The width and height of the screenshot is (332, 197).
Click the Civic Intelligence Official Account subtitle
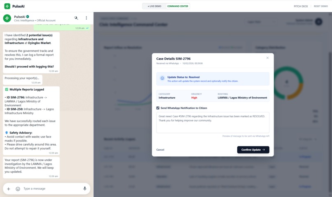point(35,21)
